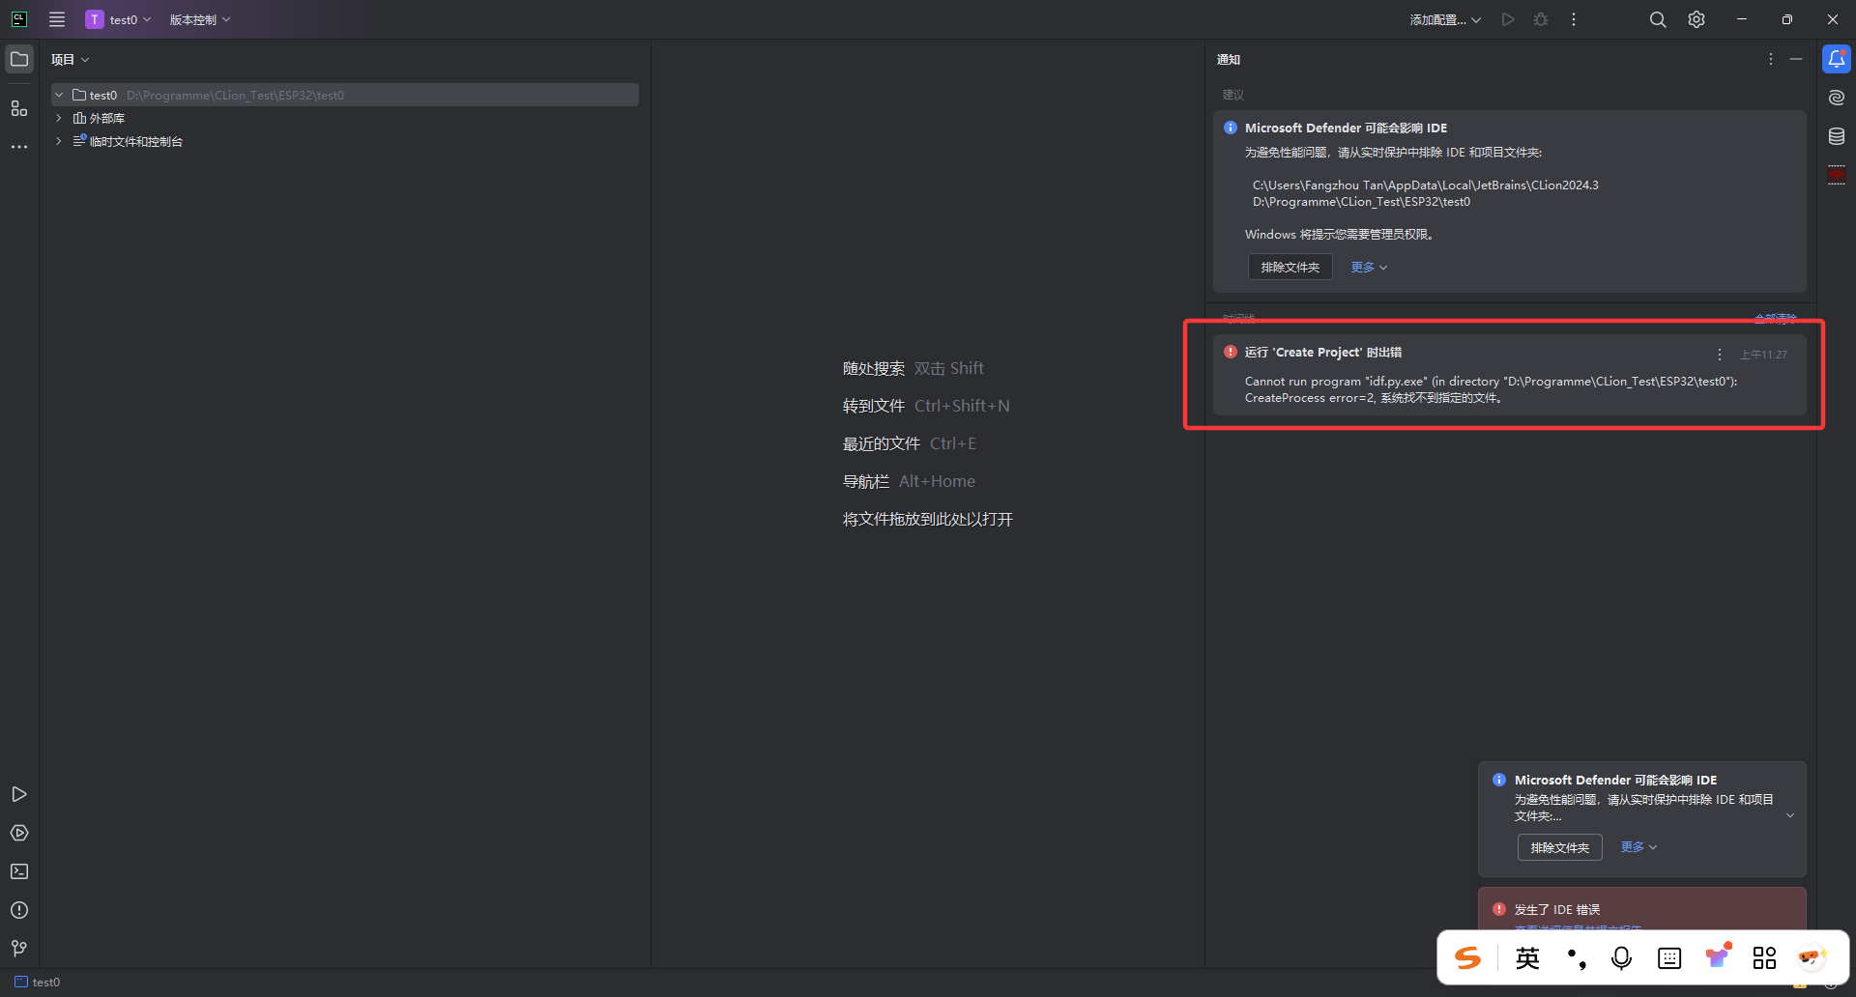1856x997 pixels.
Task: Hide the 通知 panel with minimize icon
Action: (x=1796, y=59)
